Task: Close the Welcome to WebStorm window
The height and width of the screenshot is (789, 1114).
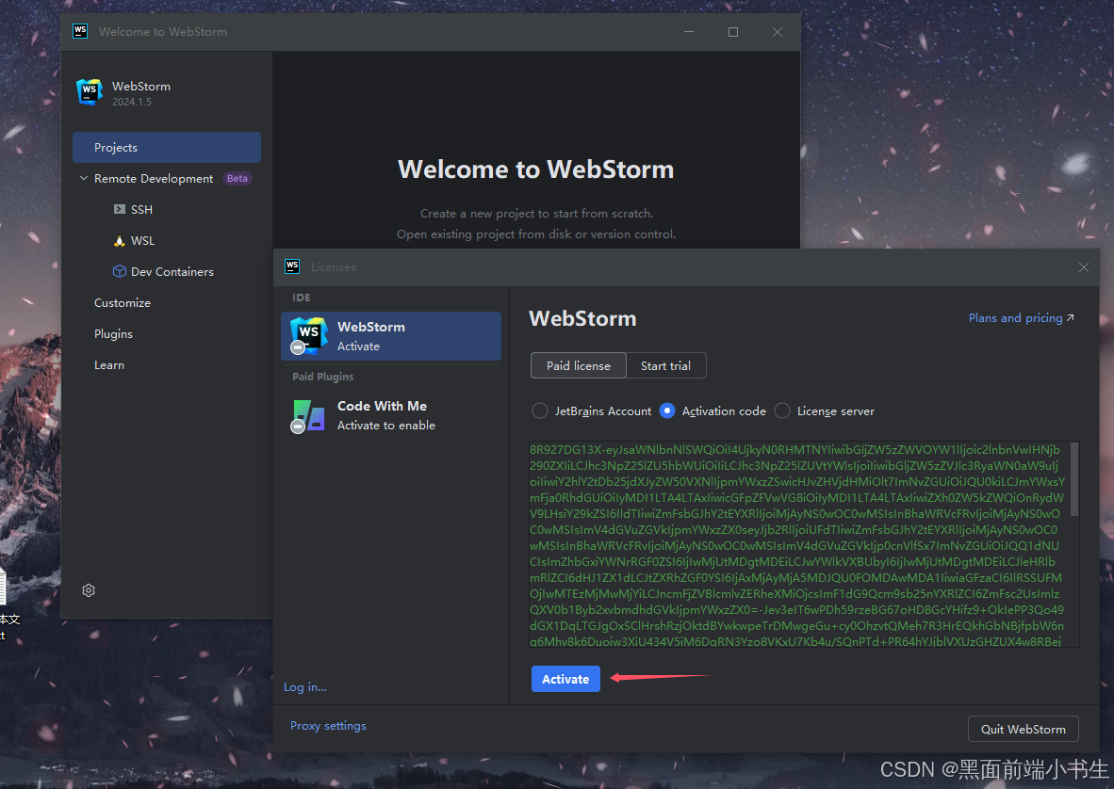Action: click(778, 32)
